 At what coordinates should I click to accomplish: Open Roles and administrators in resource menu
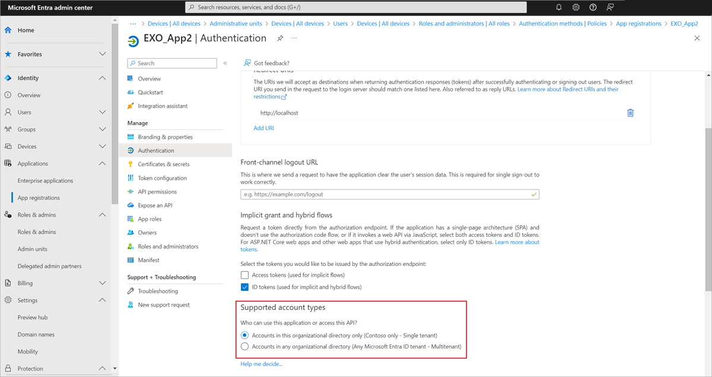pyautogui.click(x=168, y=246)
